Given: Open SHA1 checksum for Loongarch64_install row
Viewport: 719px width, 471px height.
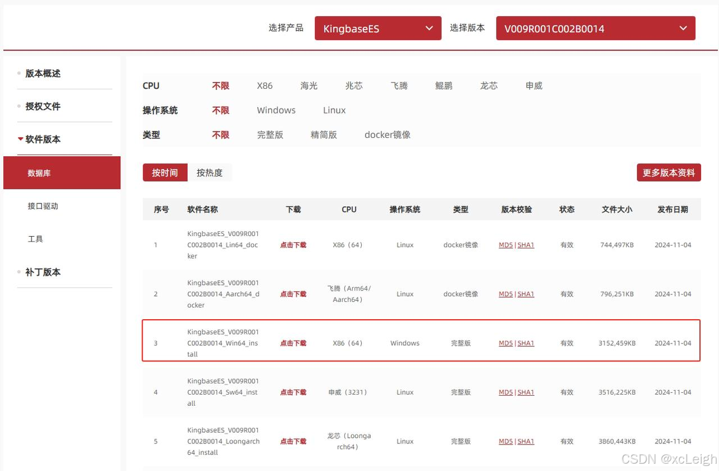Looking at the screenshot, I should pyautogui.click(x=526, y=442).
